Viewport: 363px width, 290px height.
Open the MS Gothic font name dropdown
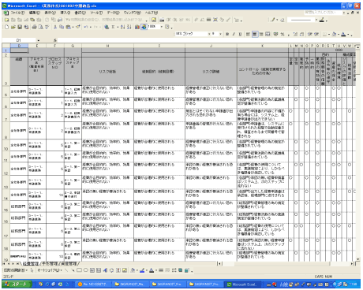tap(209, 34)
